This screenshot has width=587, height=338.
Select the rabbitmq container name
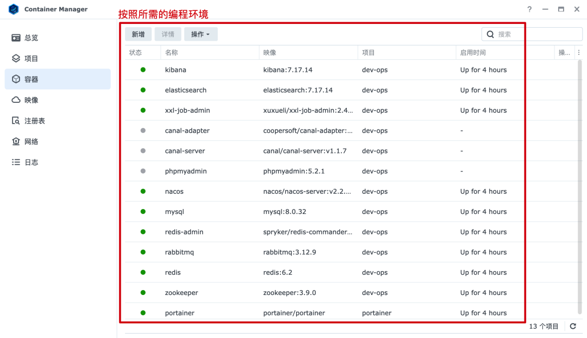click(179, 252)
